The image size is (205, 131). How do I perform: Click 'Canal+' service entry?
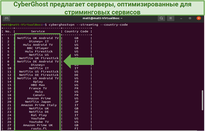(x=39, y=95)
